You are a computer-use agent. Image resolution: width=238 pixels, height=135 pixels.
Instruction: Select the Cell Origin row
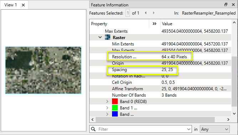click(161, 82)
